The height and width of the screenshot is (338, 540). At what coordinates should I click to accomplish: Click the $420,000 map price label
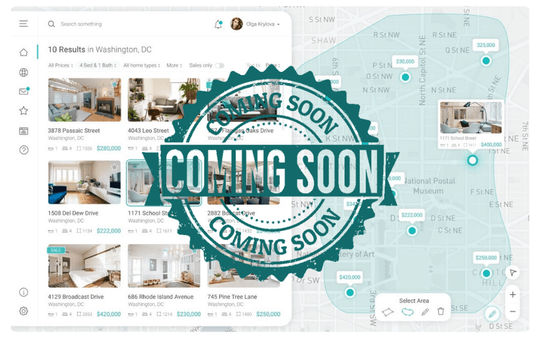coord(349,277)
